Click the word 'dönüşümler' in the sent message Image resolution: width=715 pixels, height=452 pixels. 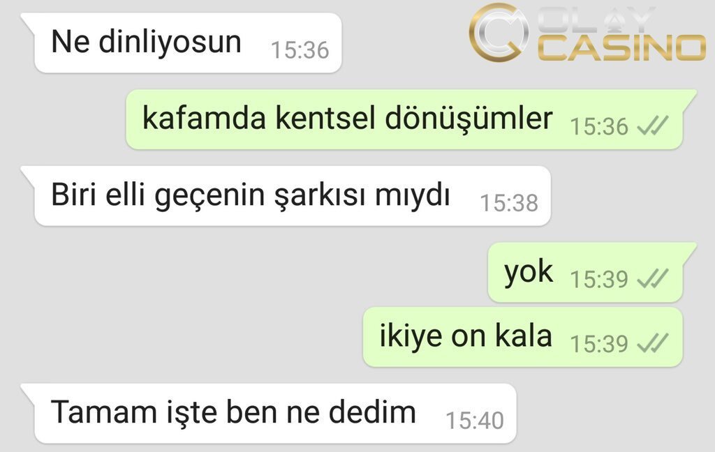pyautogui.click(x=469, y=119)
